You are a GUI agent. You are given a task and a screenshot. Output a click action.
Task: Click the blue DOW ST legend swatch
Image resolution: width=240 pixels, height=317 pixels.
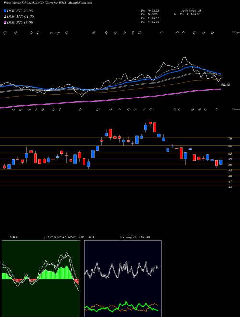(x=5, y=11)
